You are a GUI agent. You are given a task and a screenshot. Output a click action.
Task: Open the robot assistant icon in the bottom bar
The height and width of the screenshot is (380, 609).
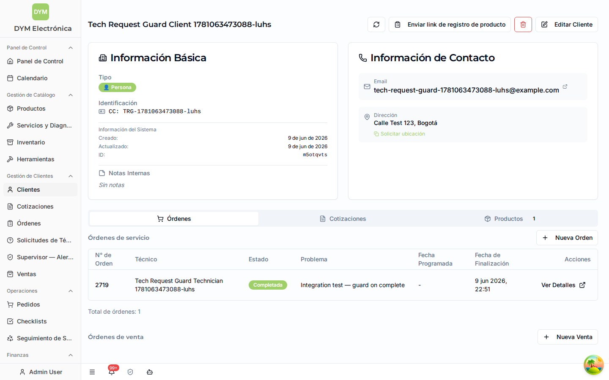(x=150, y=372)
